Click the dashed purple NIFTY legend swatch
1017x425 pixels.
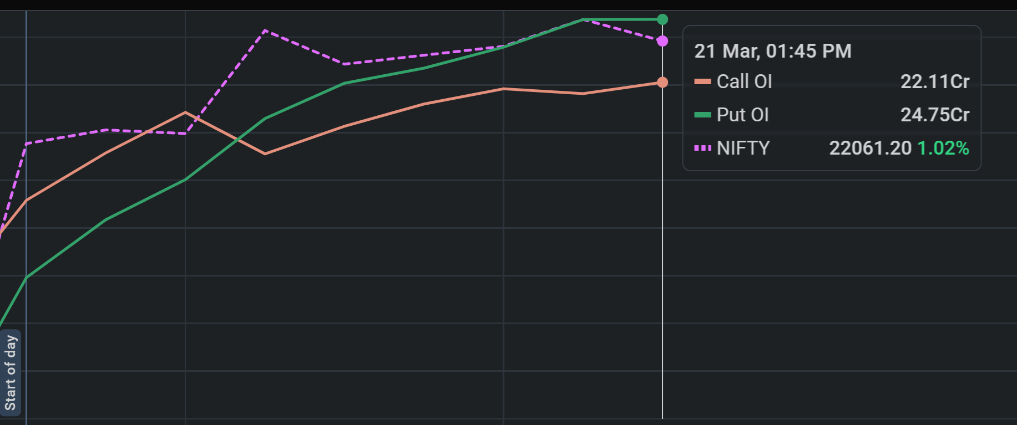pos(702,149)
